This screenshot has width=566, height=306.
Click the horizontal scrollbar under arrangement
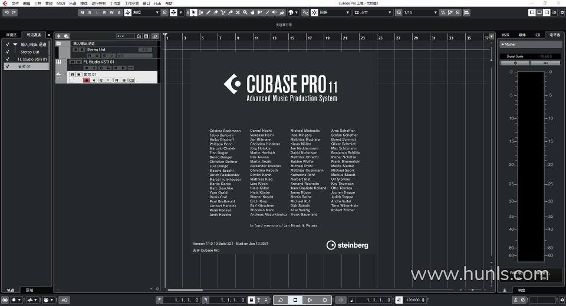[x=185, y=290]
